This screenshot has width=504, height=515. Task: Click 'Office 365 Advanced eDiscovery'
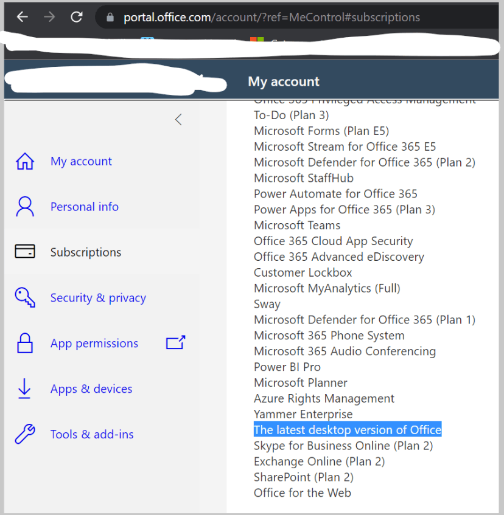coord(339,257)
